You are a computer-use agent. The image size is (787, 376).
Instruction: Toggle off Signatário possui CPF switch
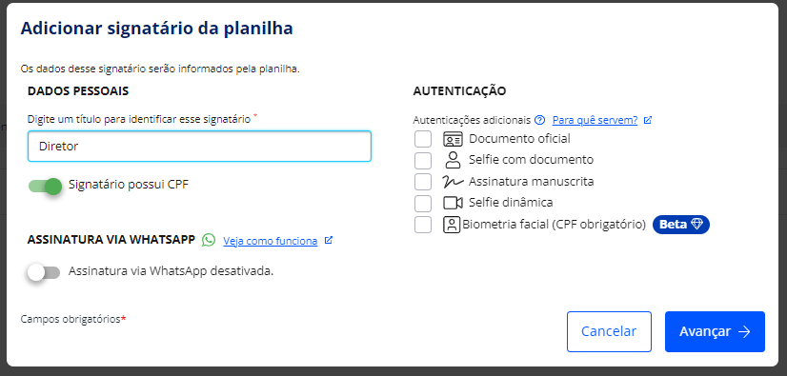(x=45, y=186)
